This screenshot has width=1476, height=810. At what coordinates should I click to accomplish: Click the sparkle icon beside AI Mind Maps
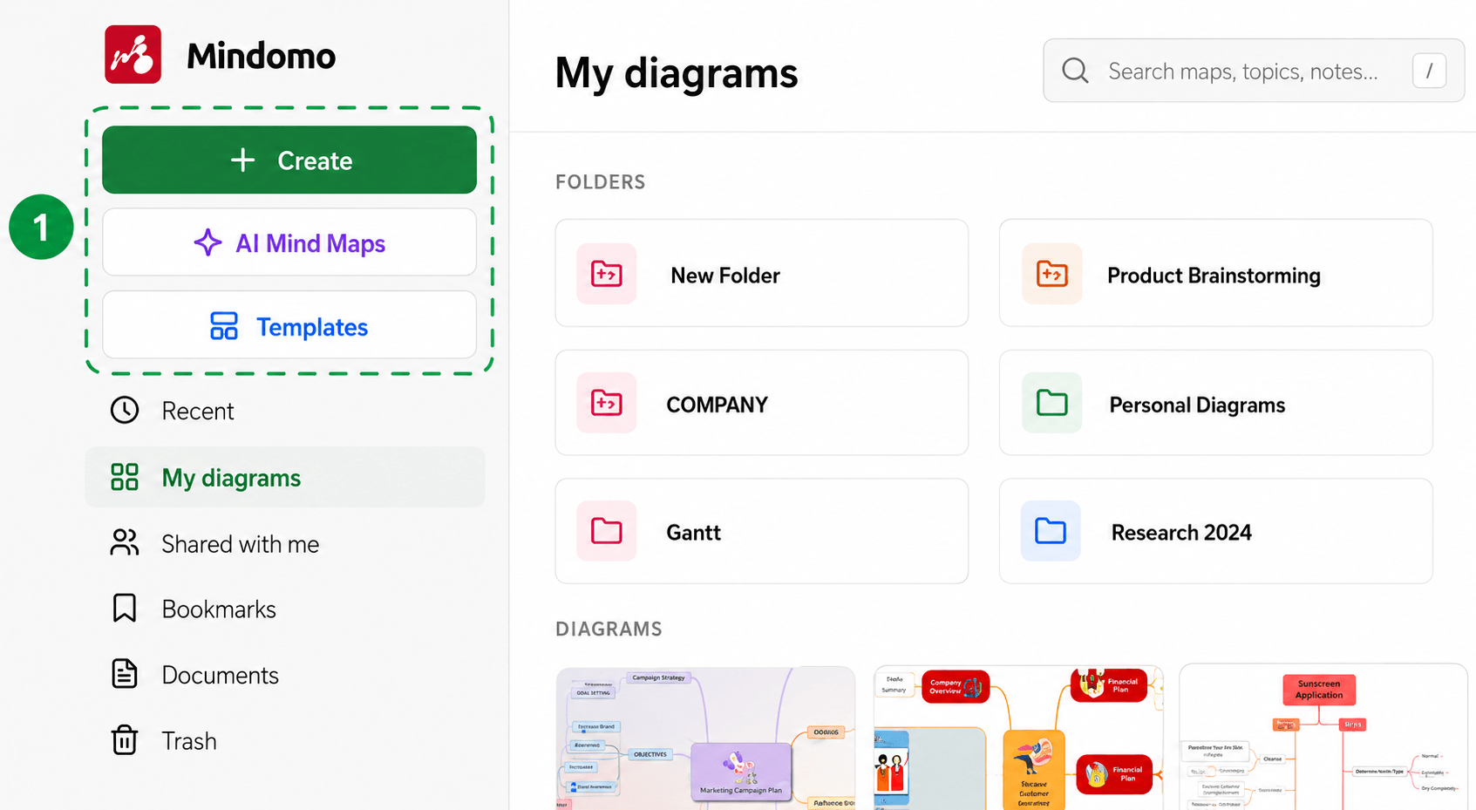click(x=207, y=242)
